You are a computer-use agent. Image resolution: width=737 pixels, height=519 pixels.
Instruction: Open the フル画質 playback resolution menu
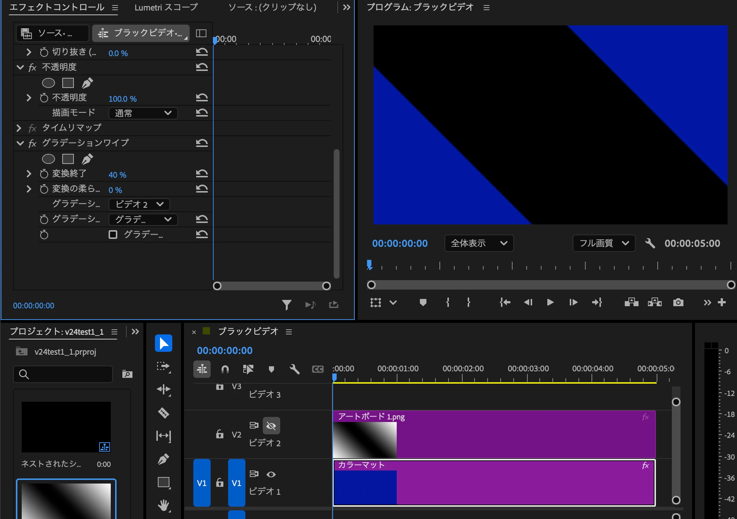[603, 243]
